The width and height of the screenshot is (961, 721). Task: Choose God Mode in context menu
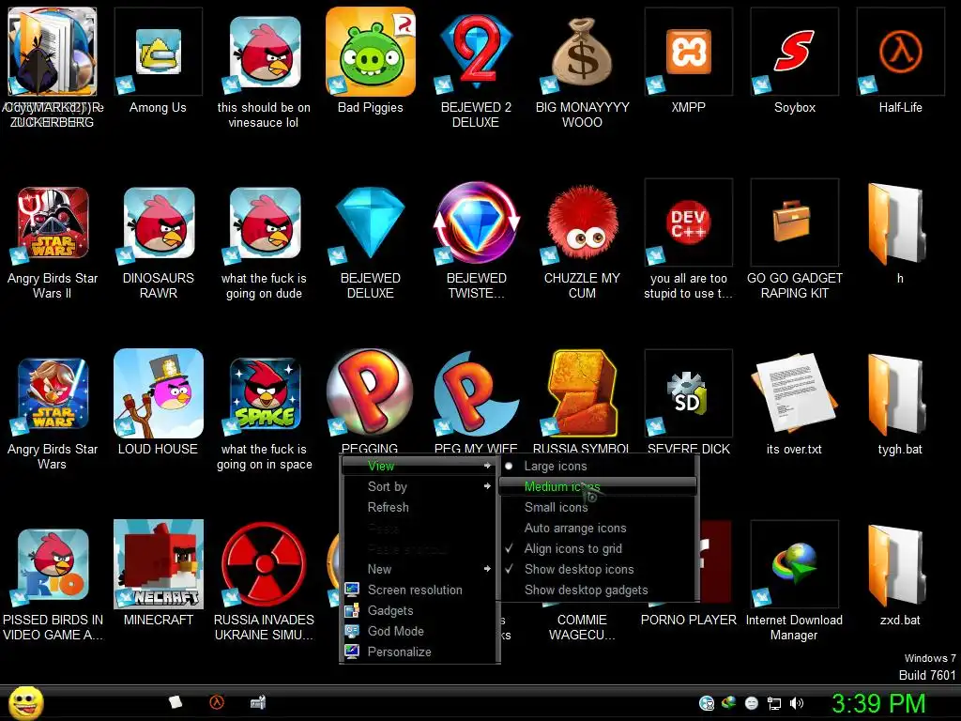click(x=419, y=632)
